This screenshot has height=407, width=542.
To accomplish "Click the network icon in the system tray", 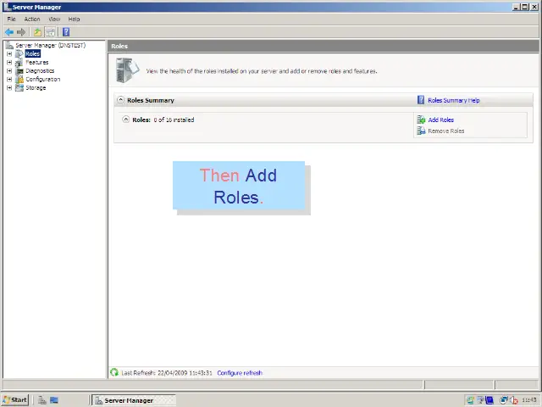I will point(504,400).
